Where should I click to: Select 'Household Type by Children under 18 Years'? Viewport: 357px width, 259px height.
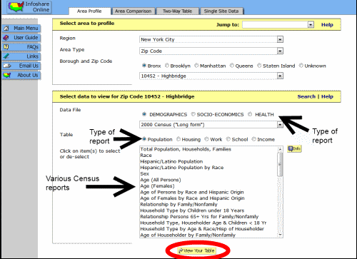tap(192, 210)
